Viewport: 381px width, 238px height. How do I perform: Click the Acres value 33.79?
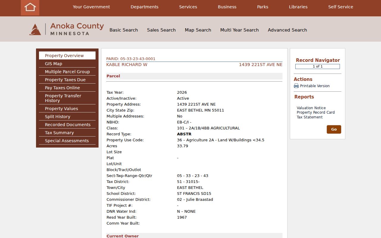click(182, 146)
